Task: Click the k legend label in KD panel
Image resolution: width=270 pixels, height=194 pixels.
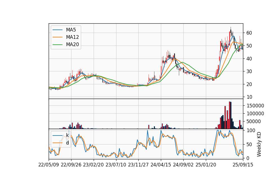Action: pos(67,135)
